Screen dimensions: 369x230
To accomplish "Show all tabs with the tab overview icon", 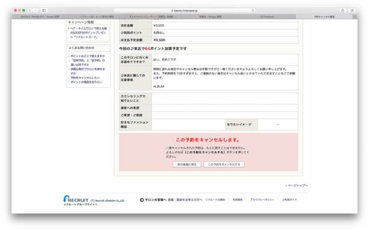I will click(x=352, y=10).
